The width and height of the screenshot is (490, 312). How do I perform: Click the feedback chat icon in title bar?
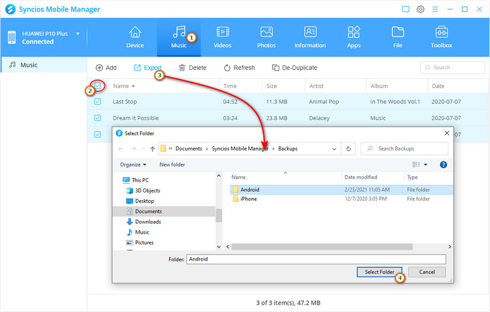point(405,9)
